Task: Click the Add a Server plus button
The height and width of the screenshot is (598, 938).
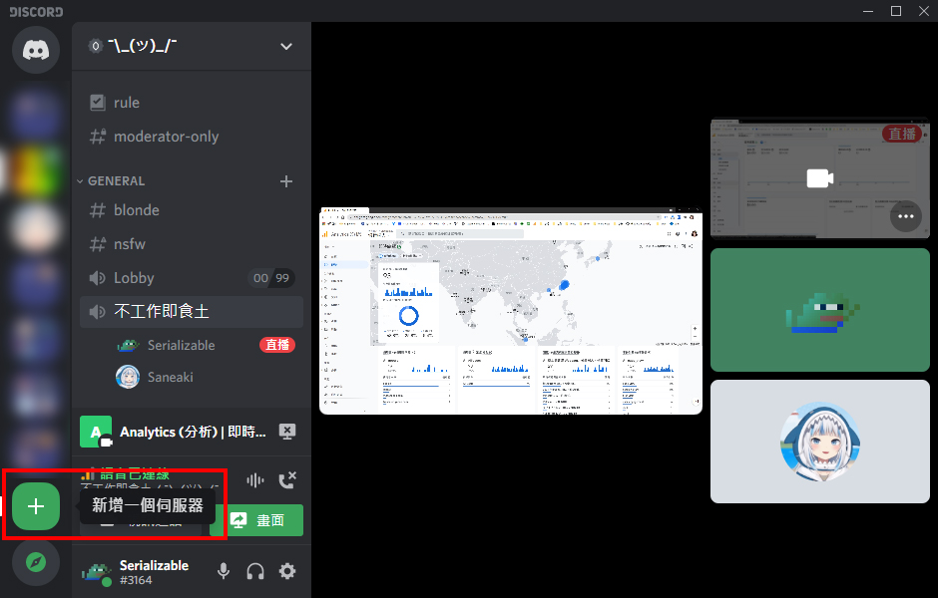Action: click(36, 506)
